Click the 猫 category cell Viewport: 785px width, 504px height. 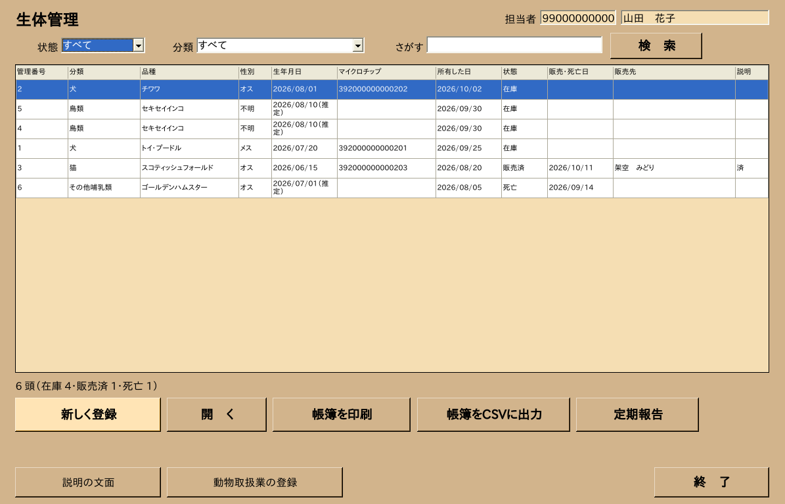pos(104,168)
